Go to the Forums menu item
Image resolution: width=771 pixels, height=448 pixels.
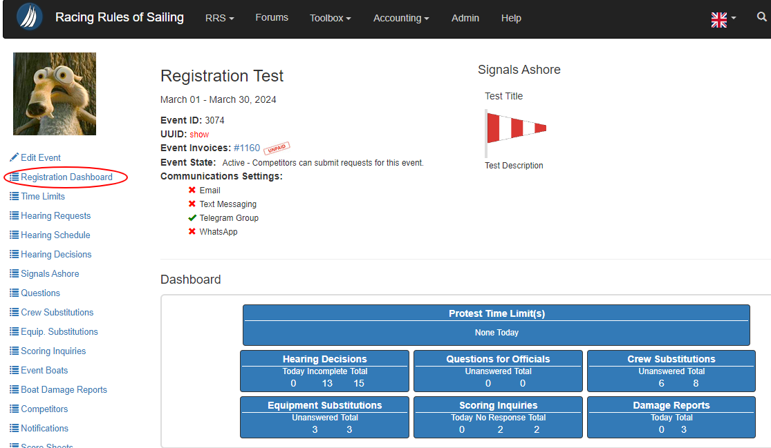coord(272,17)
